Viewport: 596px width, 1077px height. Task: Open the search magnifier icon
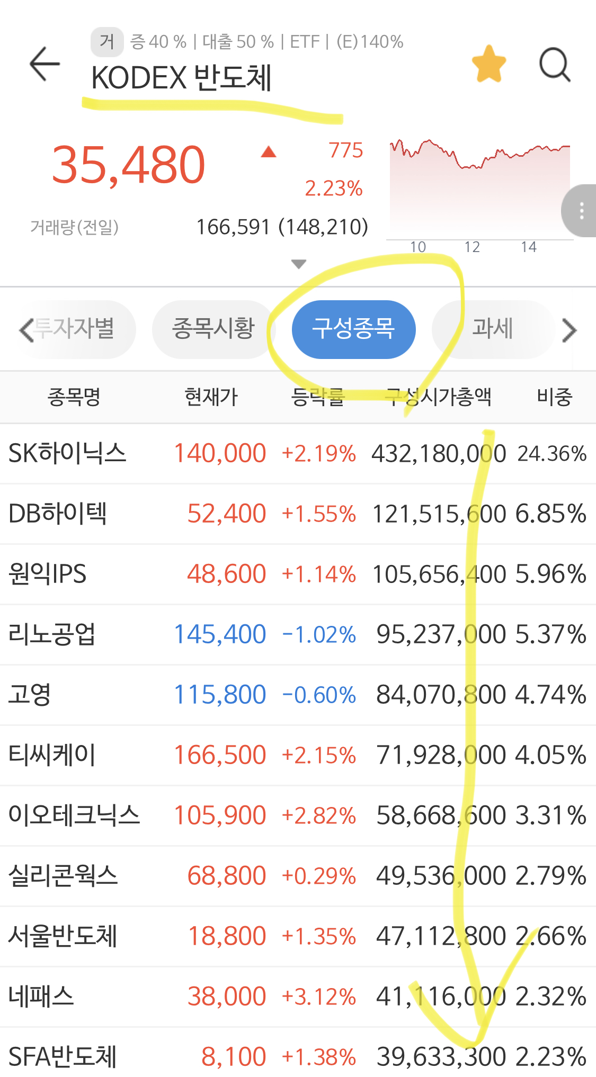point(555,65)
